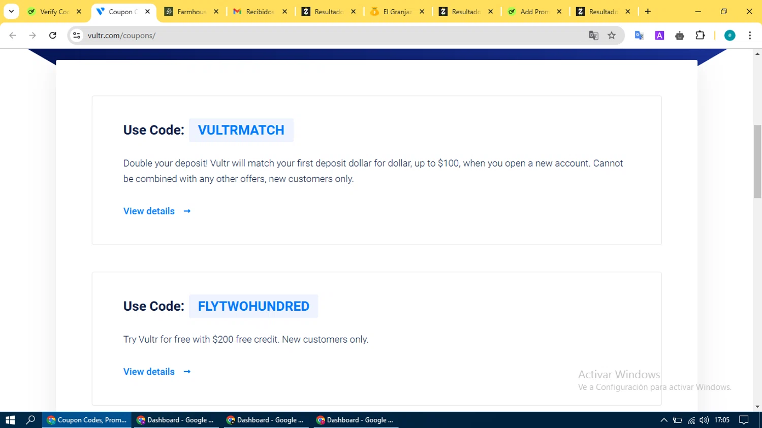Copy the FLYTWOHUNDRED coupon code

click(x=253, y=306)
